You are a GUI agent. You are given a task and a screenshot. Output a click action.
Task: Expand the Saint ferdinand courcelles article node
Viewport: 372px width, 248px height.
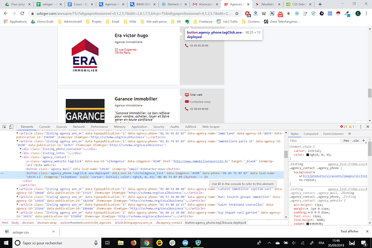tap(17, 204)
